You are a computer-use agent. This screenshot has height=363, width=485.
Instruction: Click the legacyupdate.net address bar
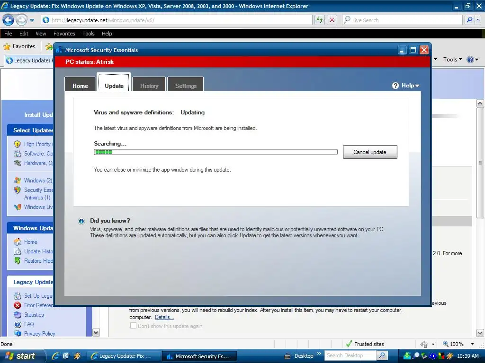pos(176,20)
